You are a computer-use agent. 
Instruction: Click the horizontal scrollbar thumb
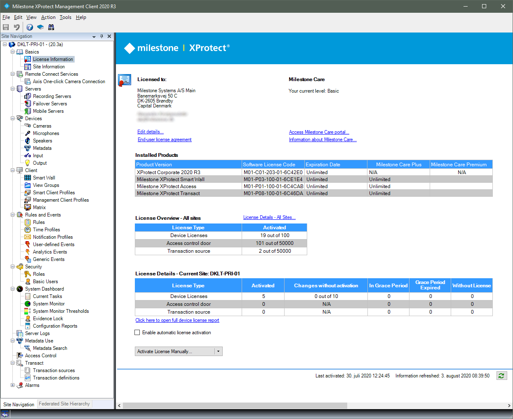(235, 405)
